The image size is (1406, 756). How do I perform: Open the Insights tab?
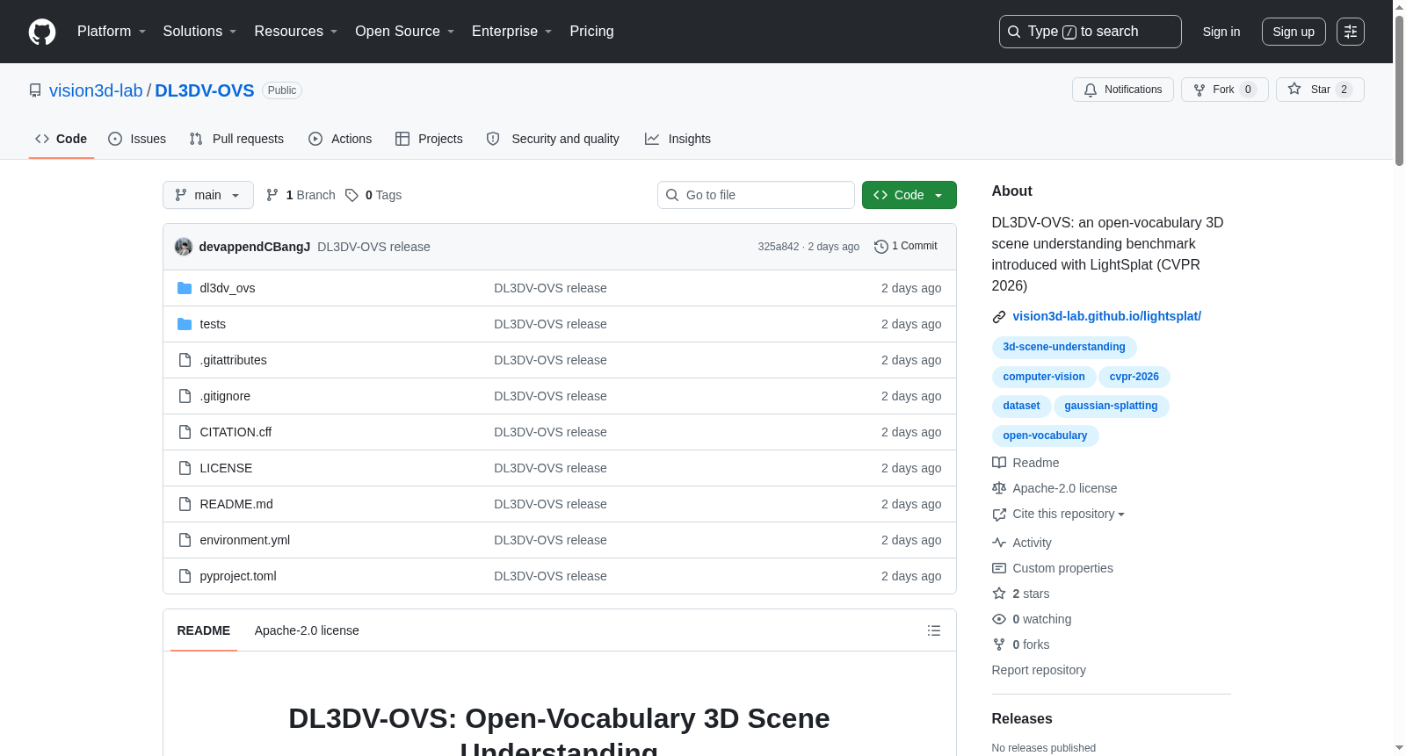click(678, 139)
